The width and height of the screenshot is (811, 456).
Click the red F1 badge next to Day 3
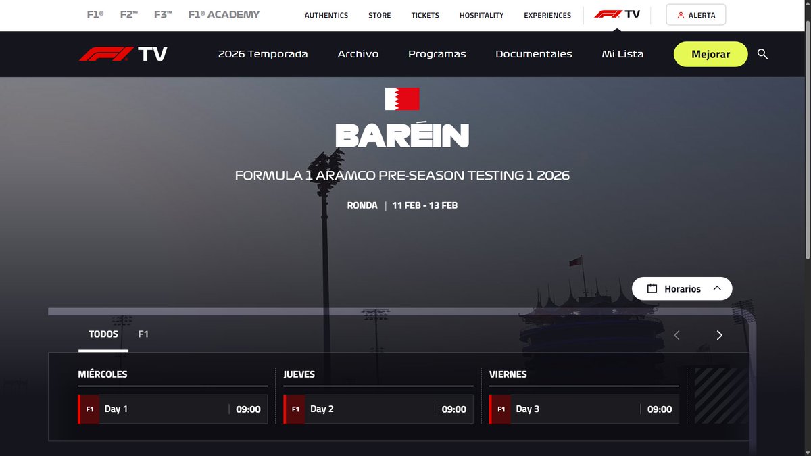tap(499, 409)
